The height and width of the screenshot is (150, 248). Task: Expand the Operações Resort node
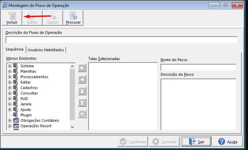click(10, 126)
